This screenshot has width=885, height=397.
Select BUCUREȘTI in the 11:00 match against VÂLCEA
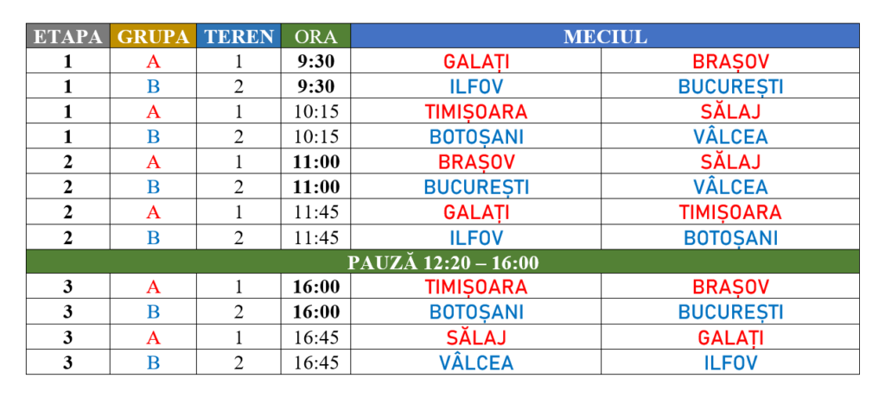(x=476, y=186)
